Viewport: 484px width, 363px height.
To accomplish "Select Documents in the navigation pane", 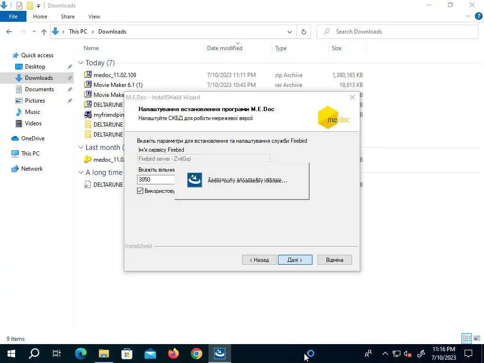I will pos(39,89).
